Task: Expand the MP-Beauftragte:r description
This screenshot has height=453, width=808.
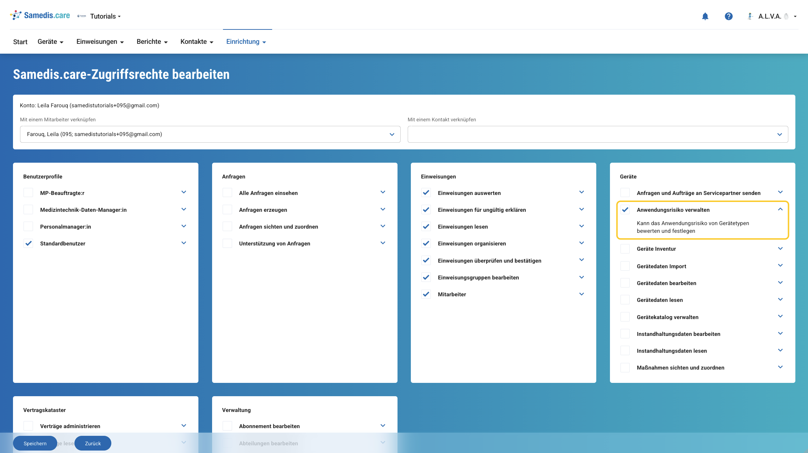Action: click(x=184, y=192)
